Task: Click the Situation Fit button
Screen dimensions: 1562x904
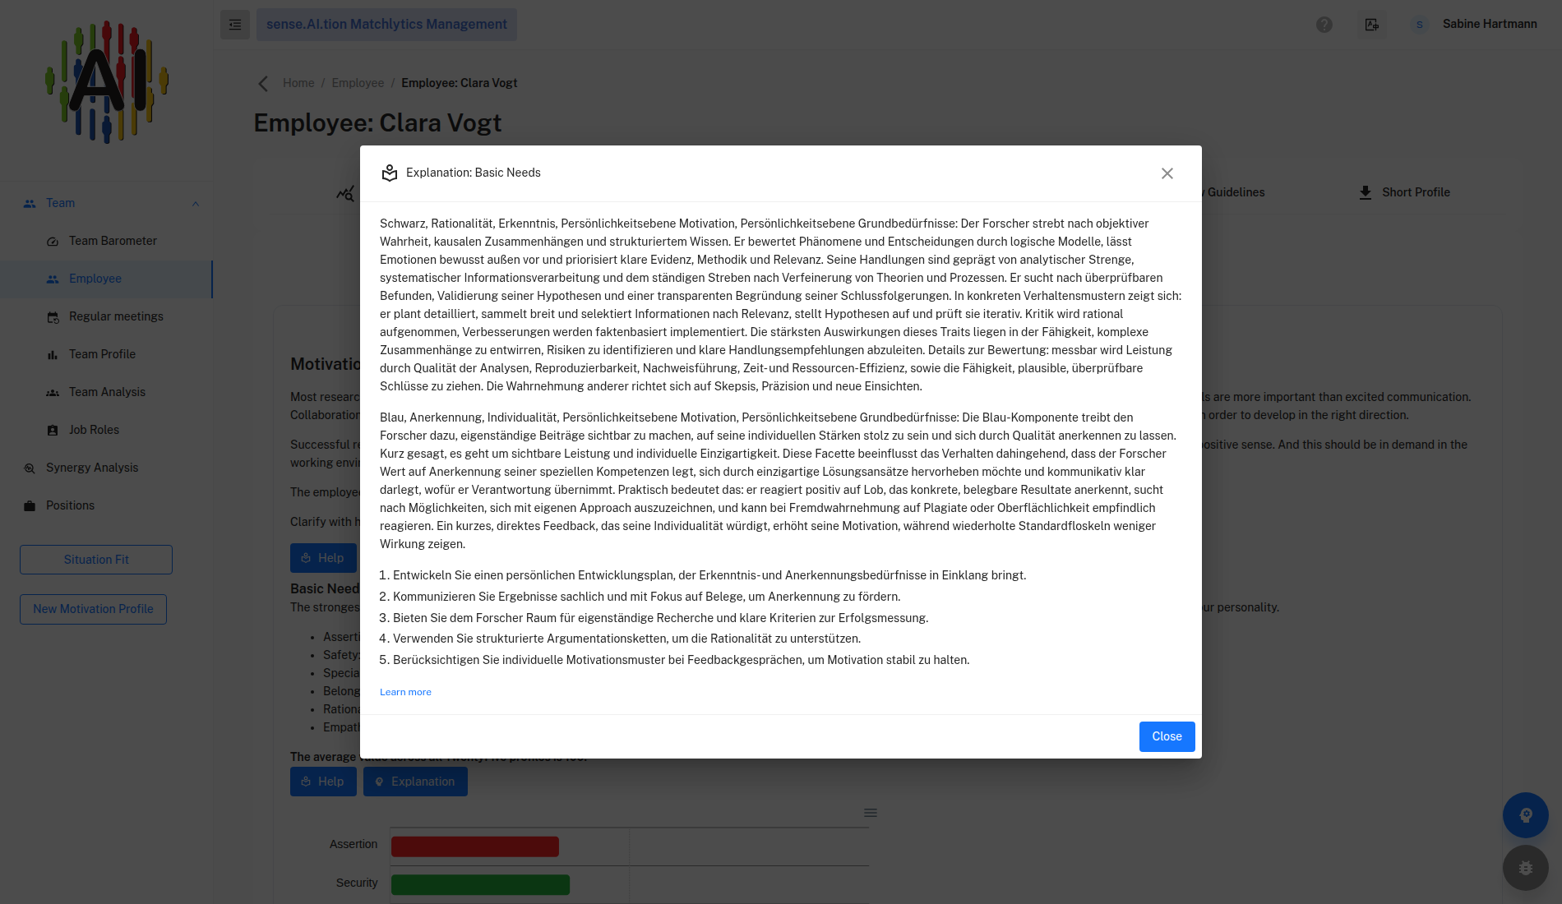Action: click(x=96, y=560)
